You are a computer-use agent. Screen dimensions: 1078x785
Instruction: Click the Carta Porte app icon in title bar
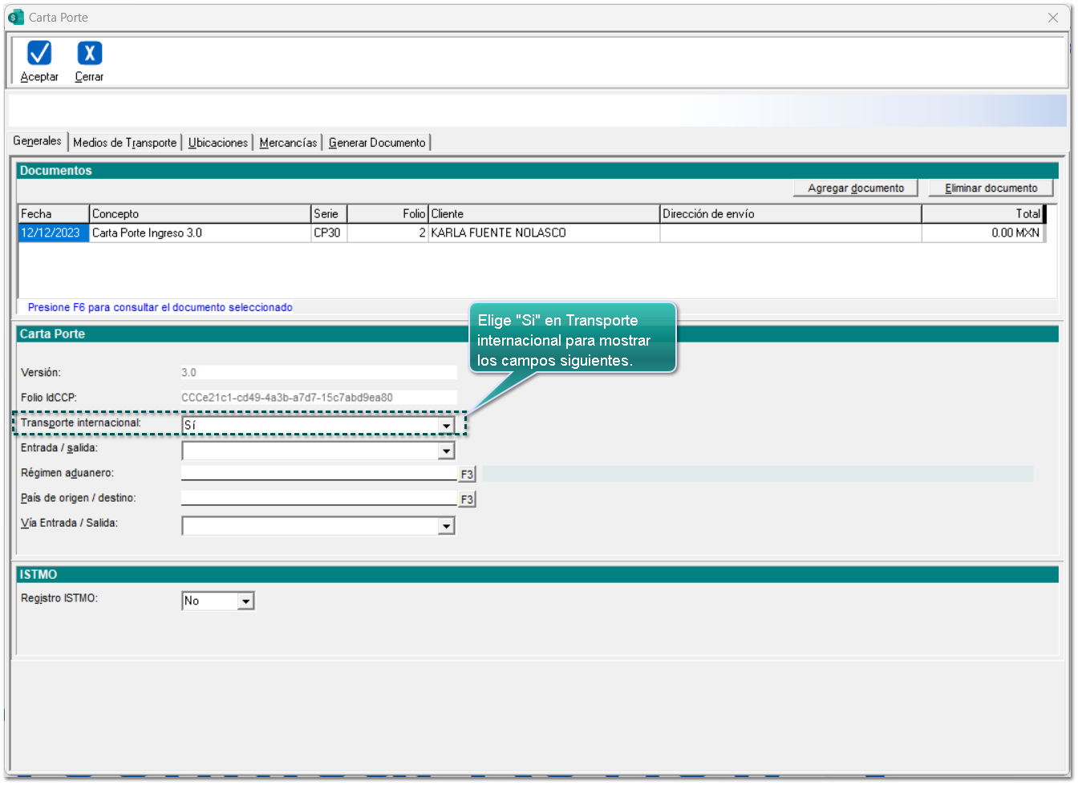pyautogui.click(x=16, y=17)
